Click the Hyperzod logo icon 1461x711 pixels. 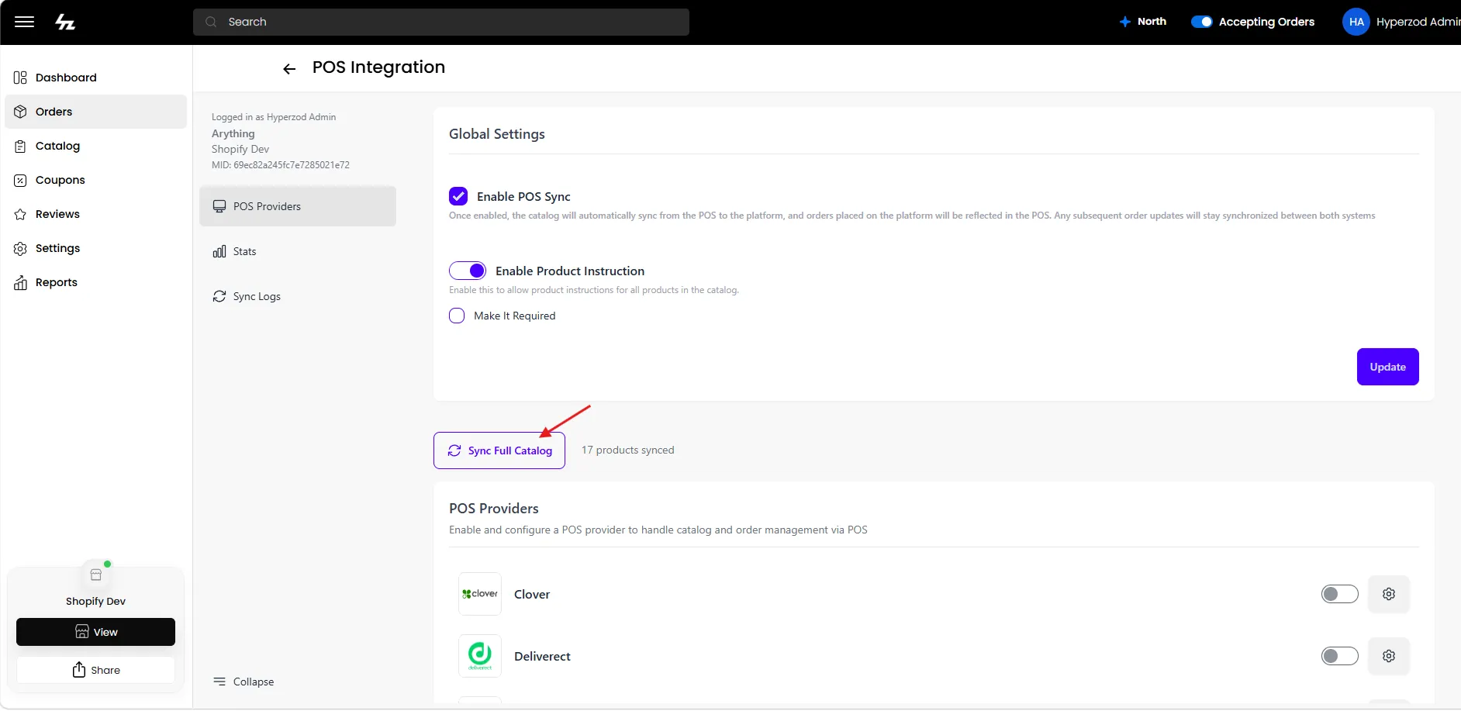tap(65, 22)
